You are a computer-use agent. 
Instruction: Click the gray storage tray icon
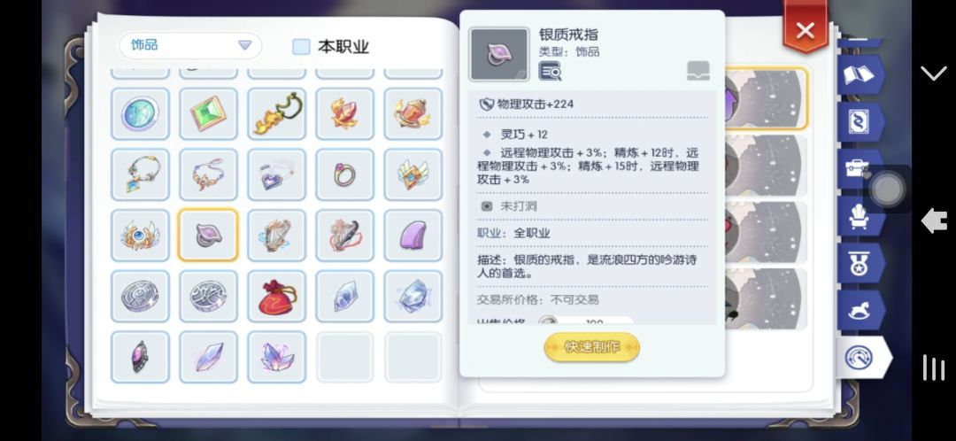(x=698, y=71)
